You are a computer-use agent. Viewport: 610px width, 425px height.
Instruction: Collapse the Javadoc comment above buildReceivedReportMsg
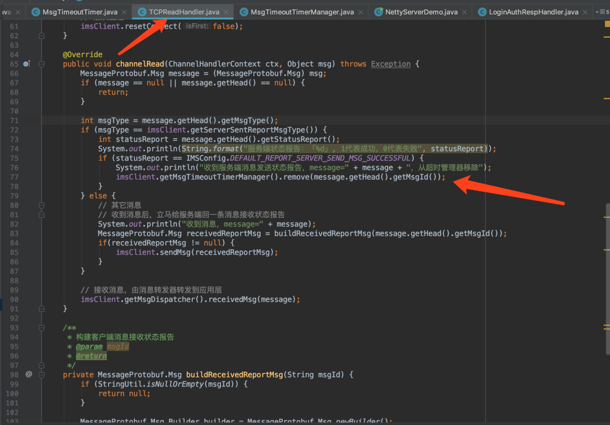41,327
